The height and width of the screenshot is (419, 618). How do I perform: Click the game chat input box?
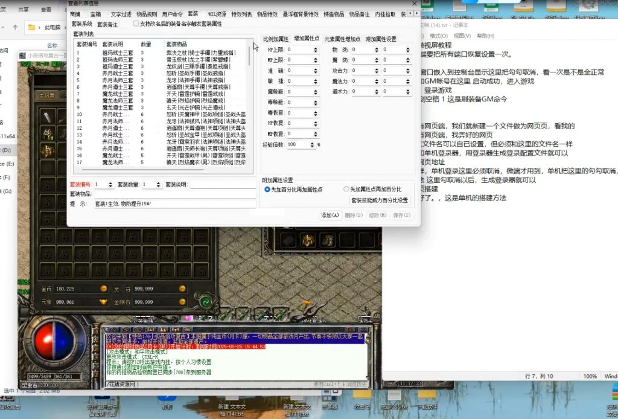pos(237,384)
